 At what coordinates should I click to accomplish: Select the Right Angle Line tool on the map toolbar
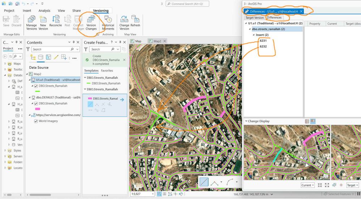(214, 183)
